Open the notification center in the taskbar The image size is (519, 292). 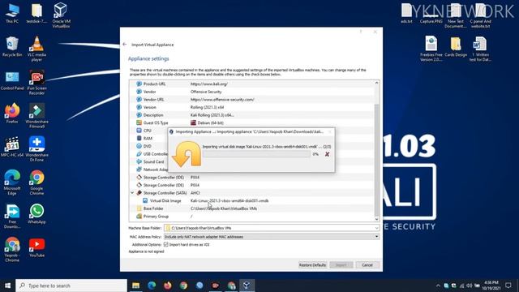coord(508,286)
